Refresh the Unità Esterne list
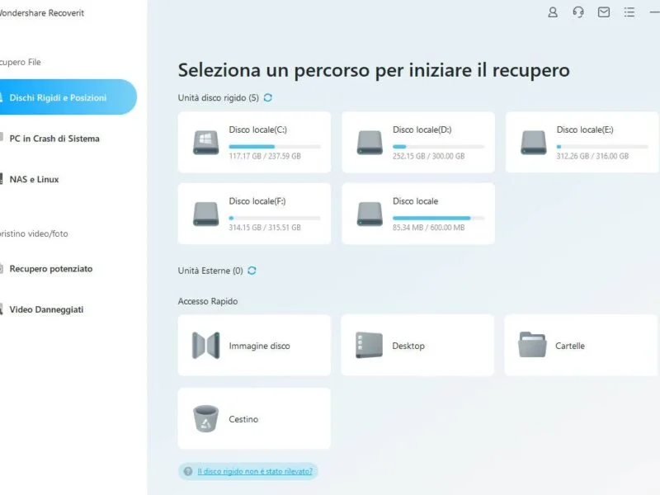The width and height of the screenshot is (660, 495). tap(252, 270)
